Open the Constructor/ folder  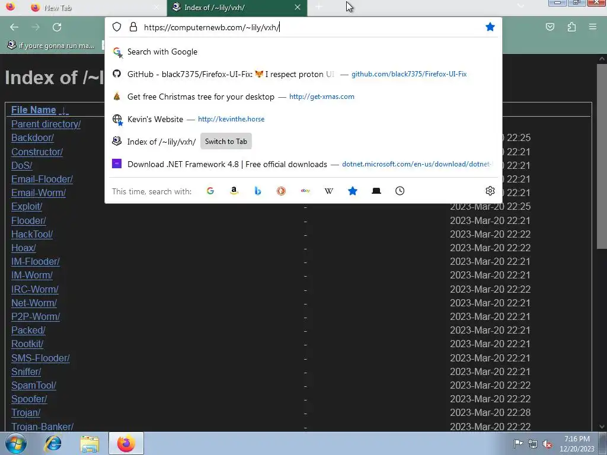point(37,152)
